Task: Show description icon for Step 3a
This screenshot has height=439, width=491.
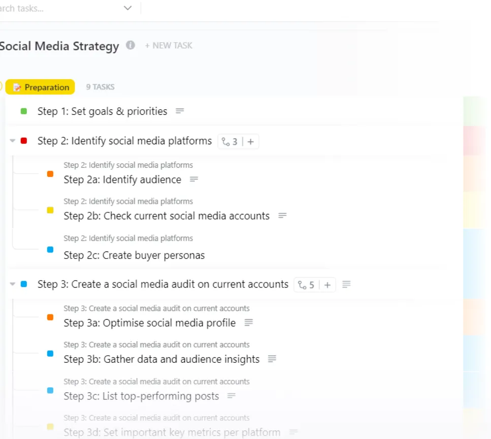Action: (x=249, y=323)
